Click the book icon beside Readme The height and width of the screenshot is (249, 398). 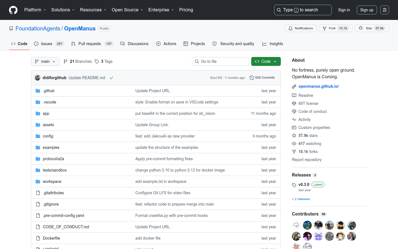pos(294,95)
